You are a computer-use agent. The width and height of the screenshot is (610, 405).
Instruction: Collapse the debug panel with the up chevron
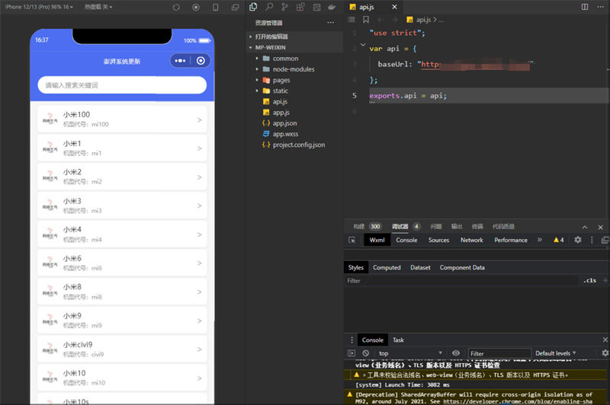(x=585, y=227)
